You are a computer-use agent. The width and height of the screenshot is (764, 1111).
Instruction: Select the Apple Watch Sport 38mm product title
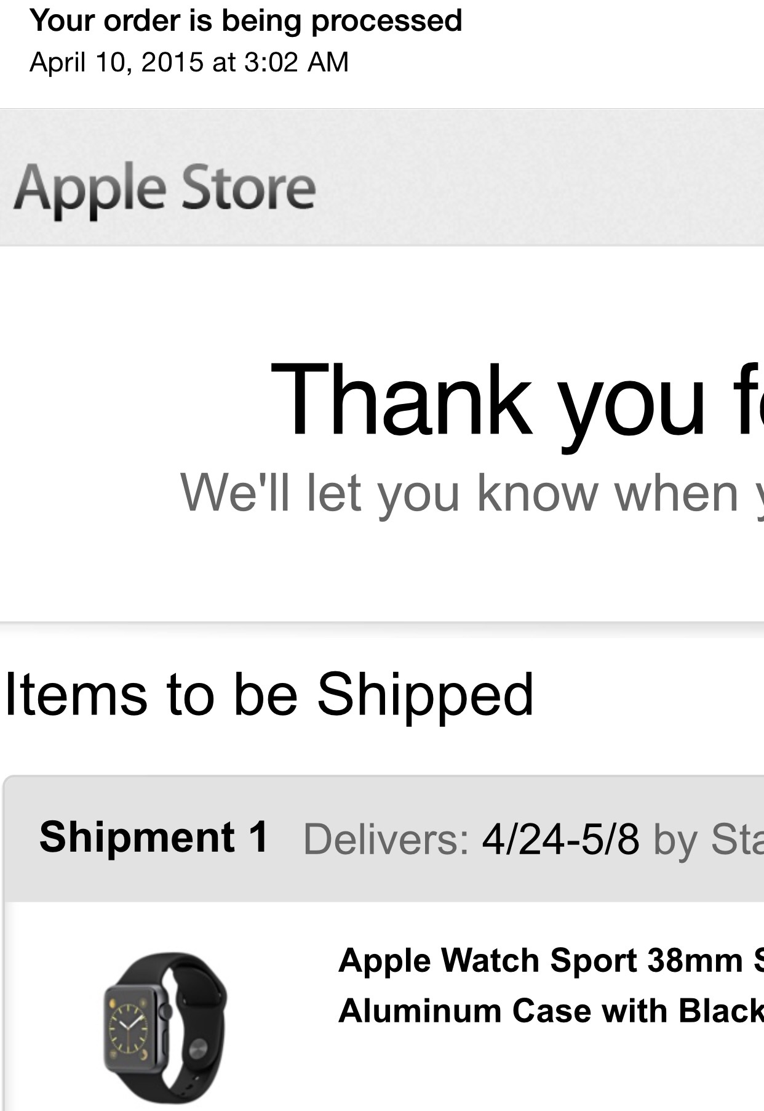click(551, 960)
